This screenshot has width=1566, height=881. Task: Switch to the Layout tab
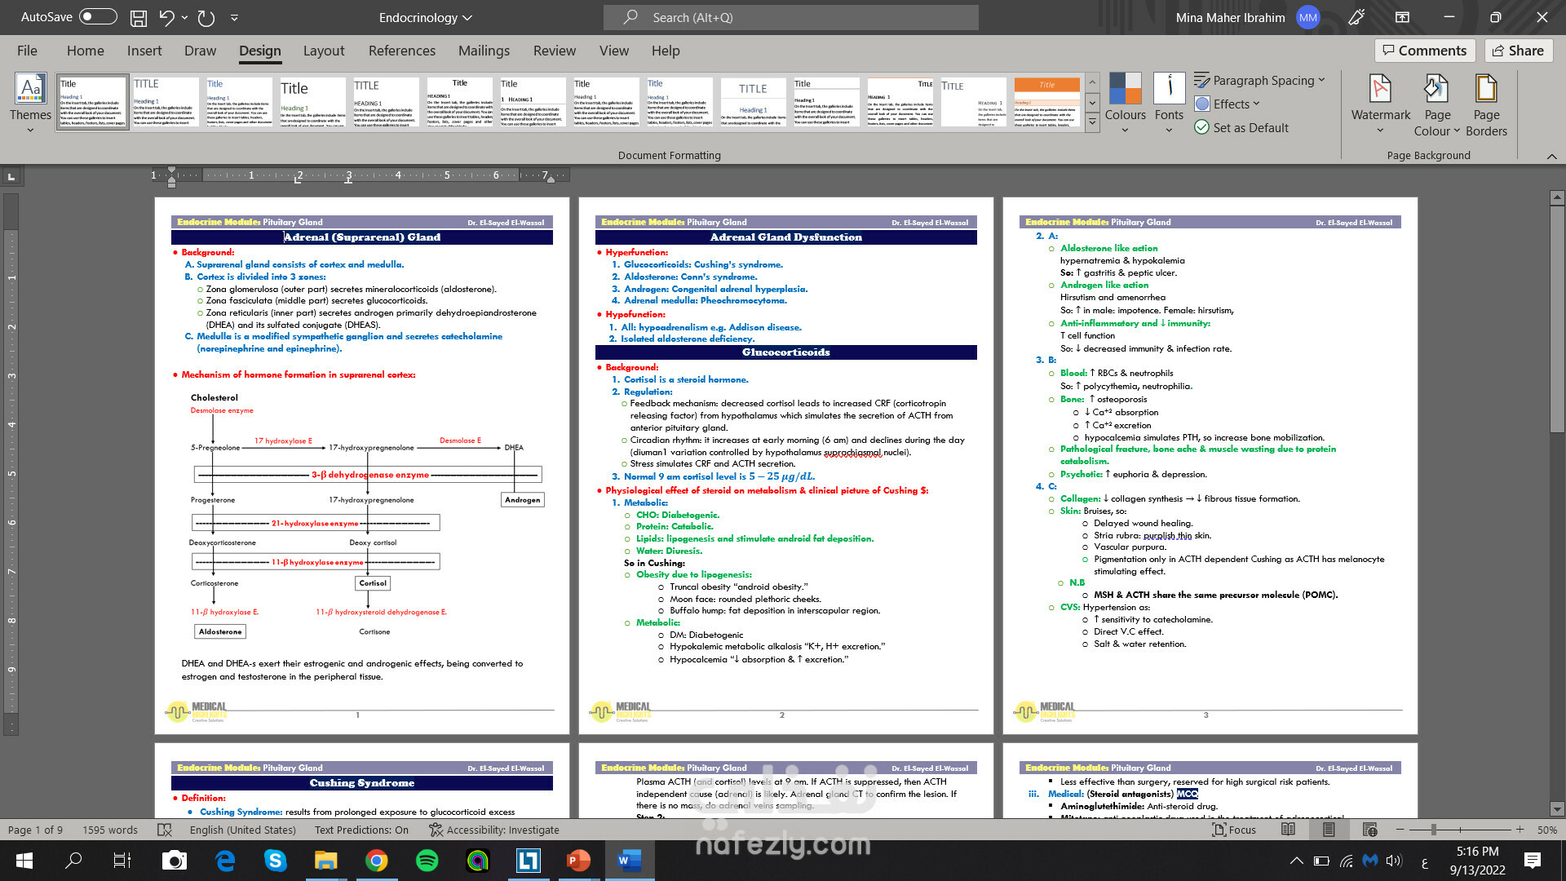pos(324,51)
